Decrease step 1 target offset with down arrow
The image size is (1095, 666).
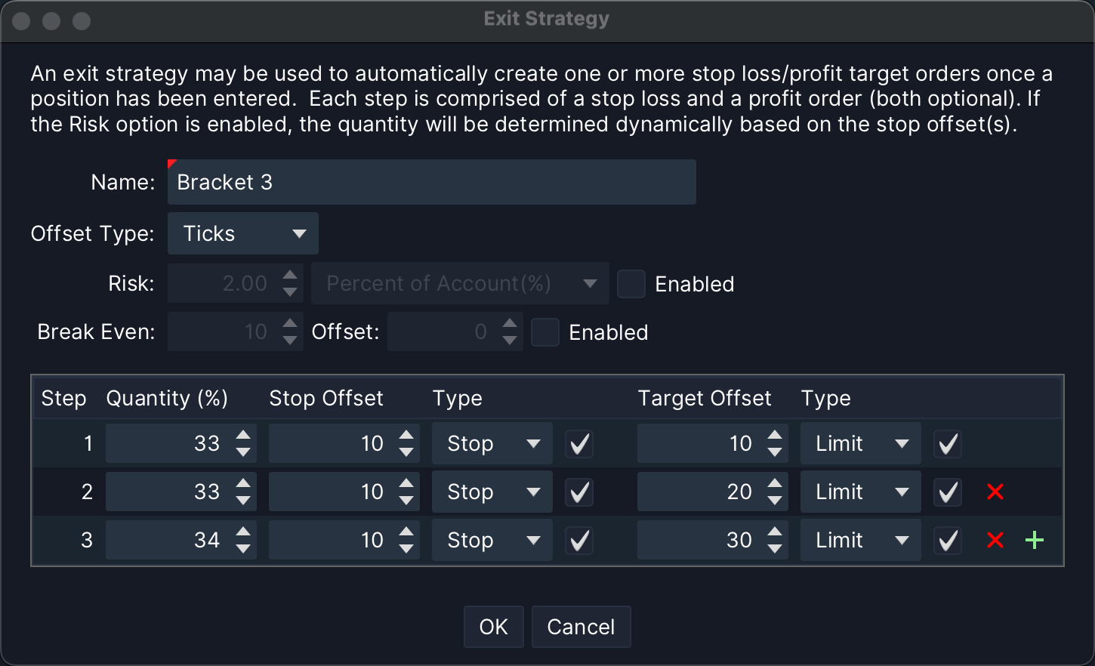point(775,452)
